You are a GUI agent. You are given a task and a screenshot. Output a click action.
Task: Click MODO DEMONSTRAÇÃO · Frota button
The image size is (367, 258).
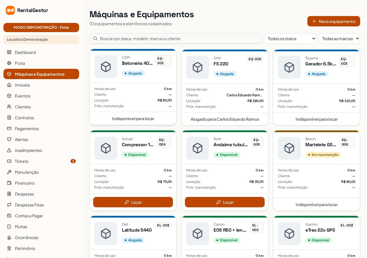pos(41,28)
